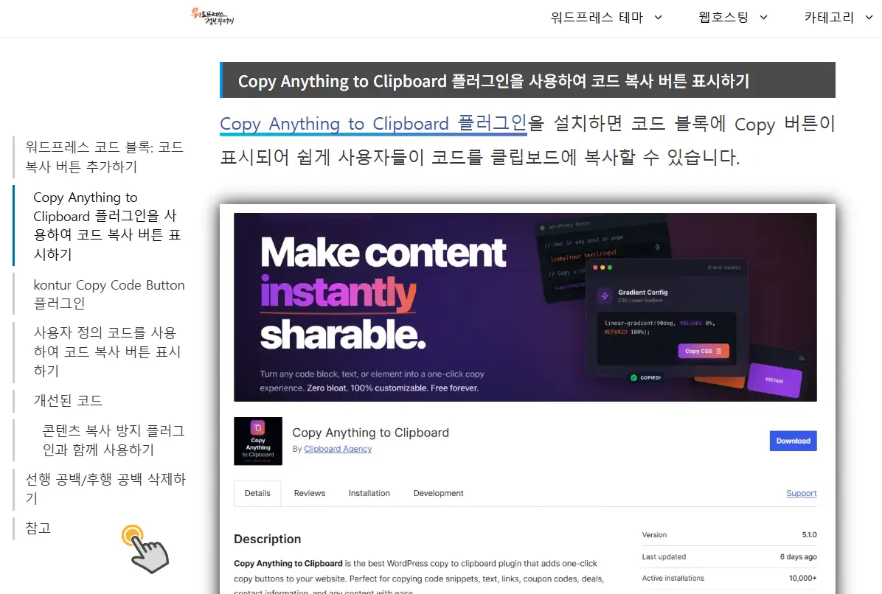Open the 카테고리 menu

click(x=829, y=18)
